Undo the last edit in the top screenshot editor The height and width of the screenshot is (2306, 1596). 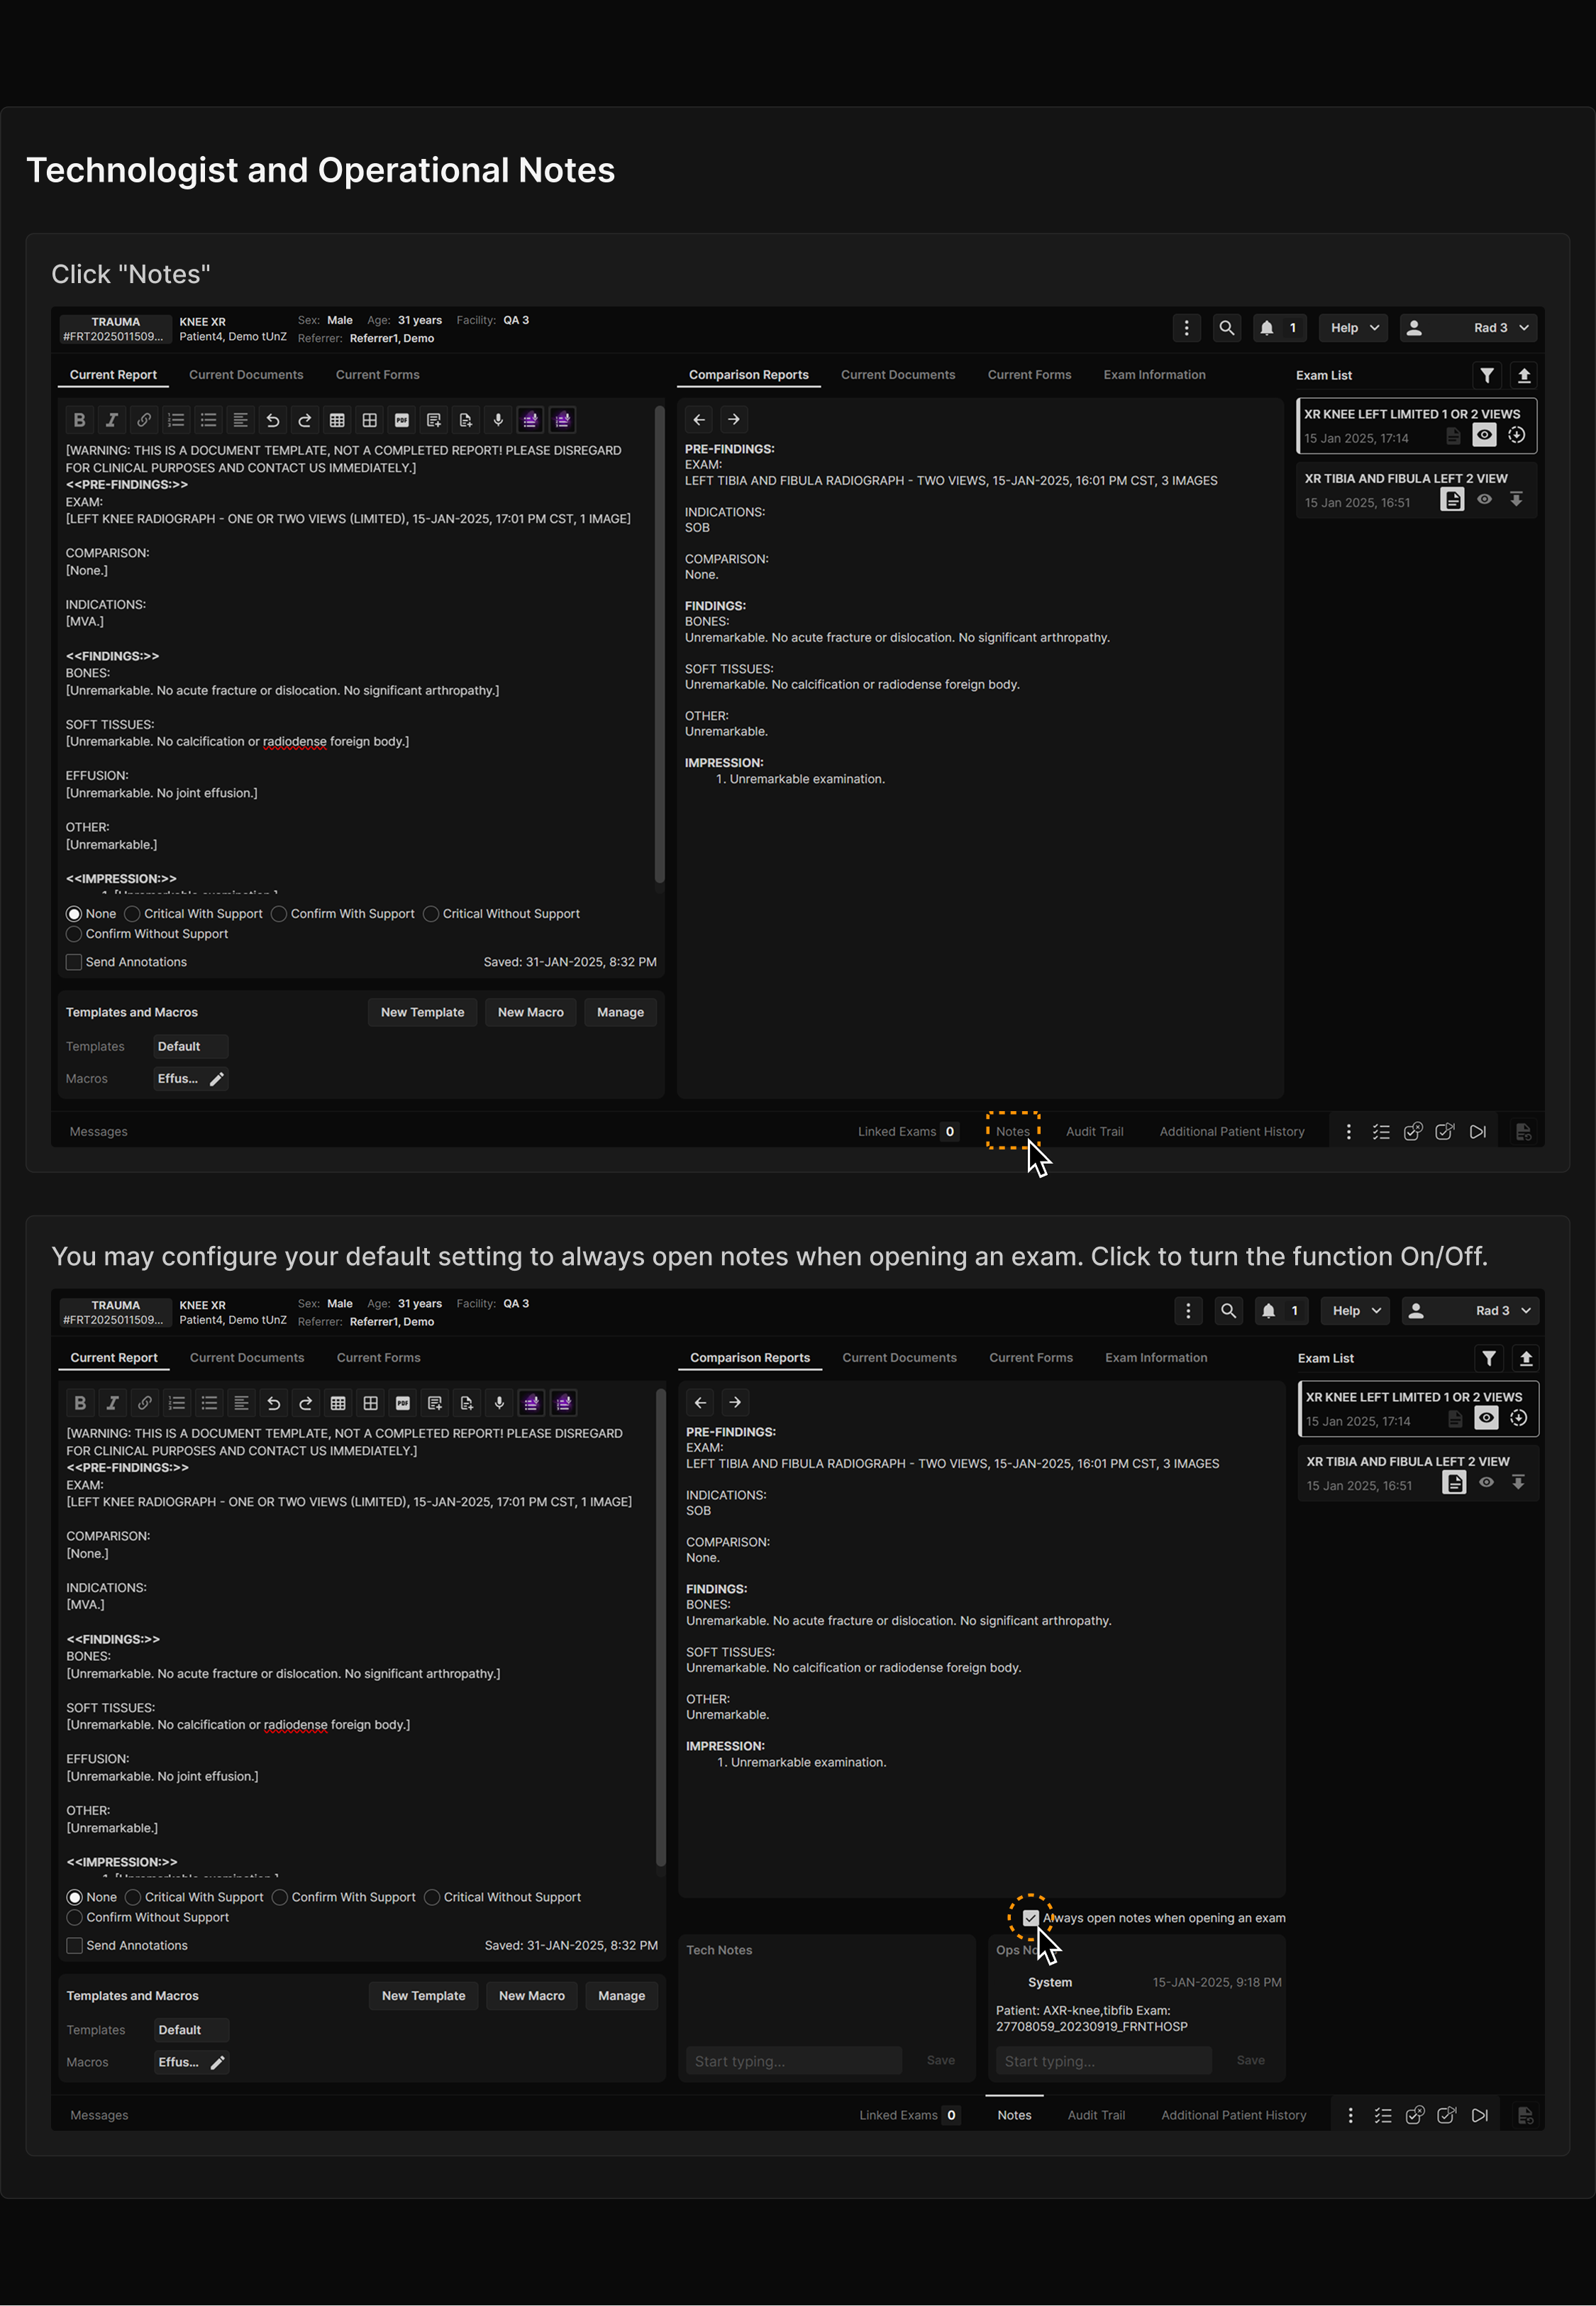(273, 420)
